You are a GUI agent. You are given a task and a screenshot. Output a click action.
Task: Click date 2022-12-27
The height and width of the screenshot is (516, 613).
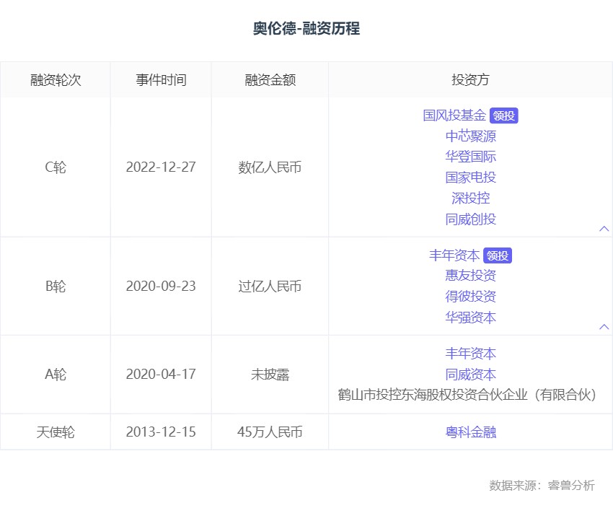coord(161,167)
